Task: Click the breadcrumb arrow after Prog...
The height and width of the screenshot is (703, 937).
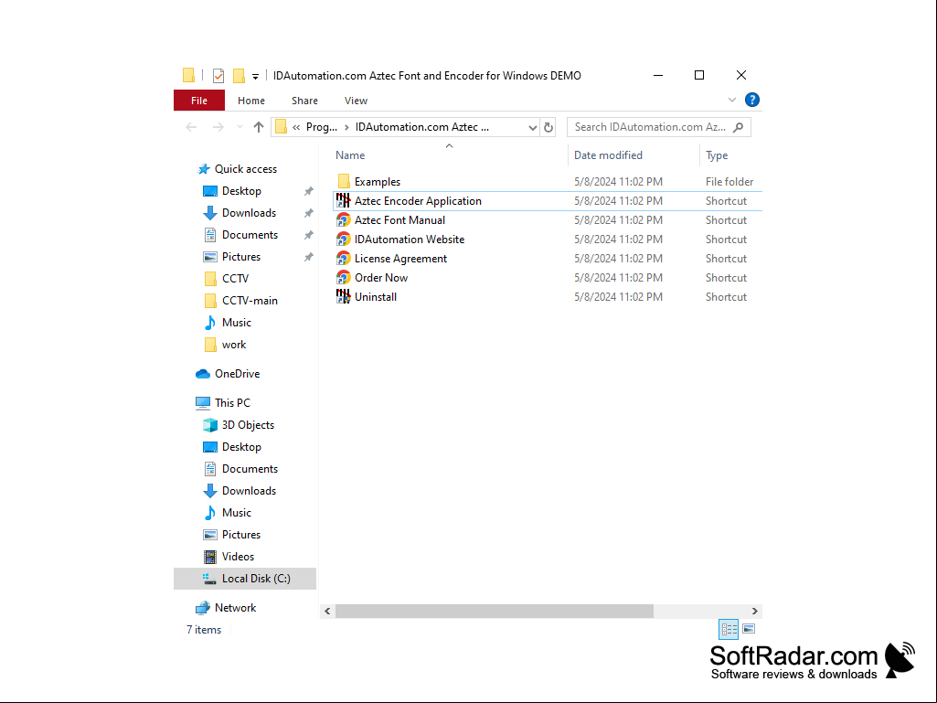Action: click(346, 127)
